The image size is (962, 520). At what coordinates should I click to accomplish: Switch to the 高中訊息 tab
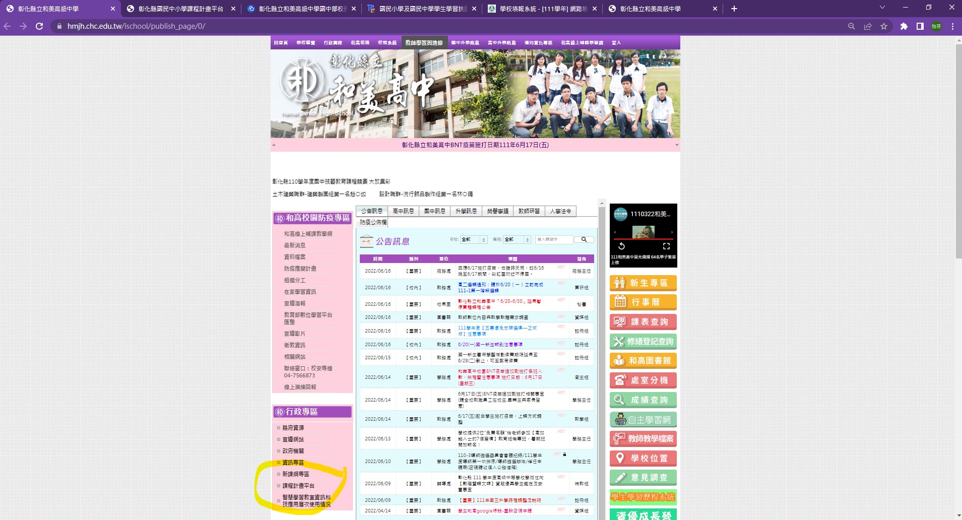(405, 211)
